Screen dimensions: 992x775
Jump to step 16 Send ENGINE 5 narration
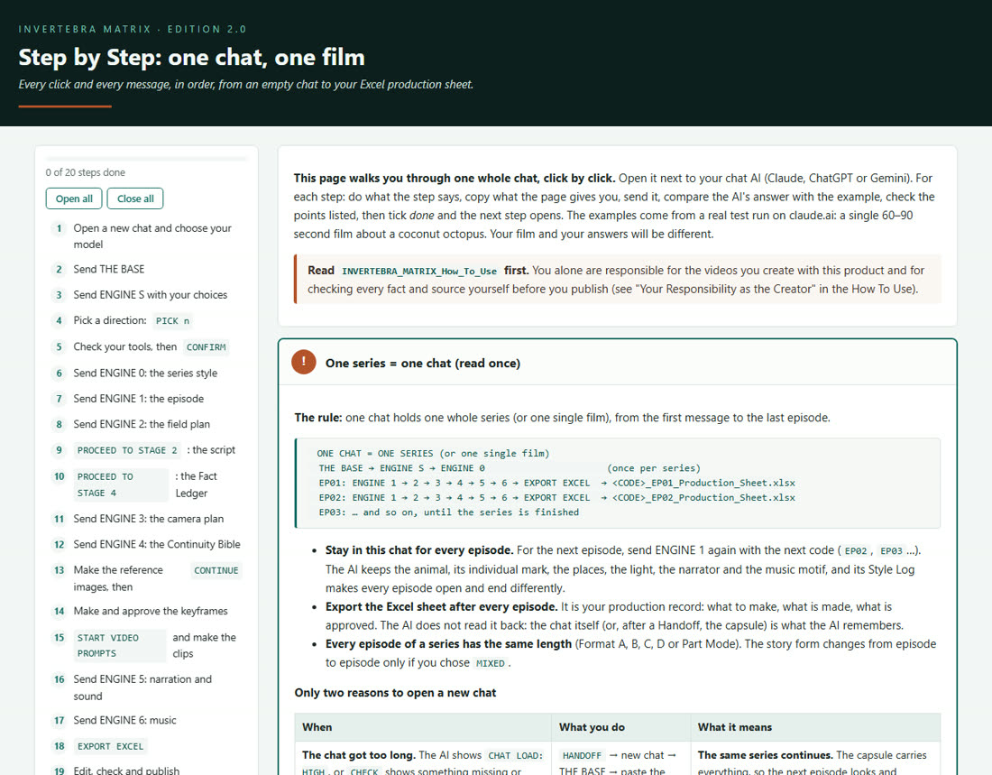pyautogui.click(x=147, y=687)
